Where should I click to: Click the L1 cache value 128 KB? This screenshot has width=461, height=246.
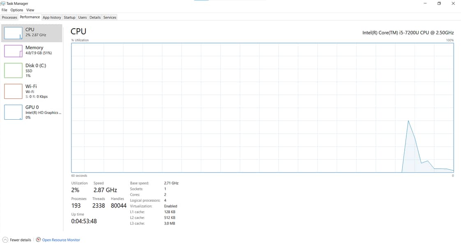pos(170,212)
